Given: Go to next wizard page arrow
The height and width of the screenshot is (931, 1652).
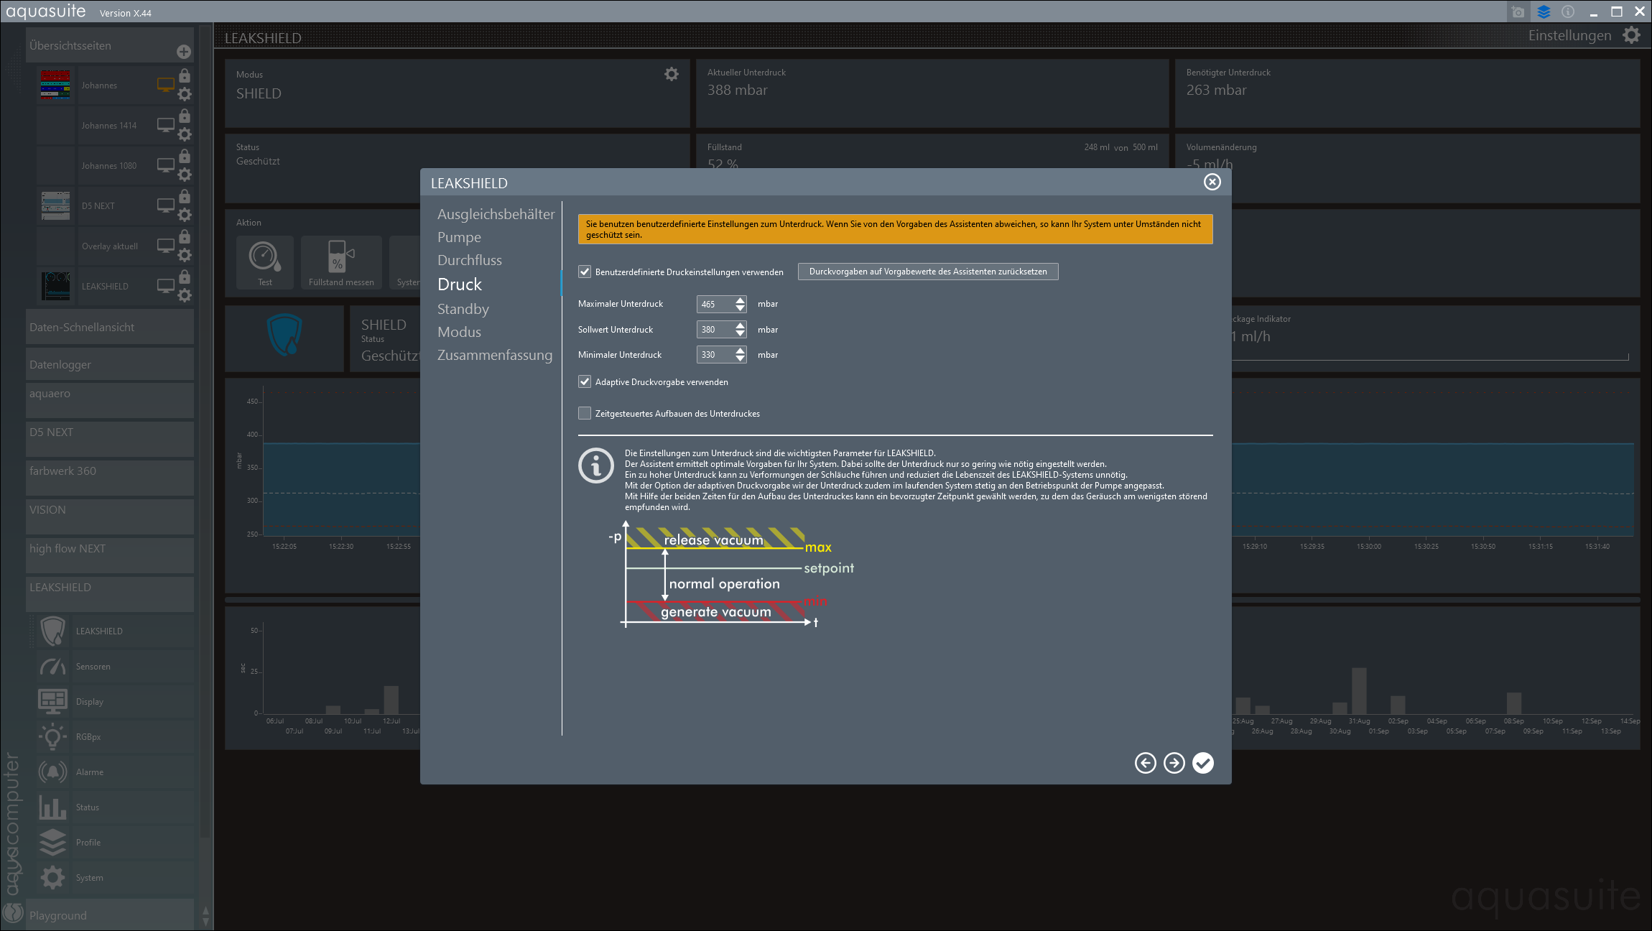Looking at the screenshot, I should tap(1174, 763).
